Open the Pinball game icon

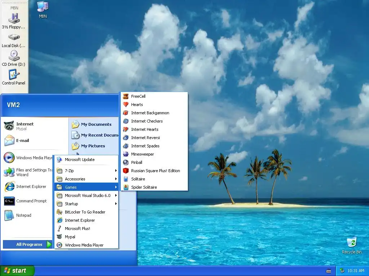(126, 162)
